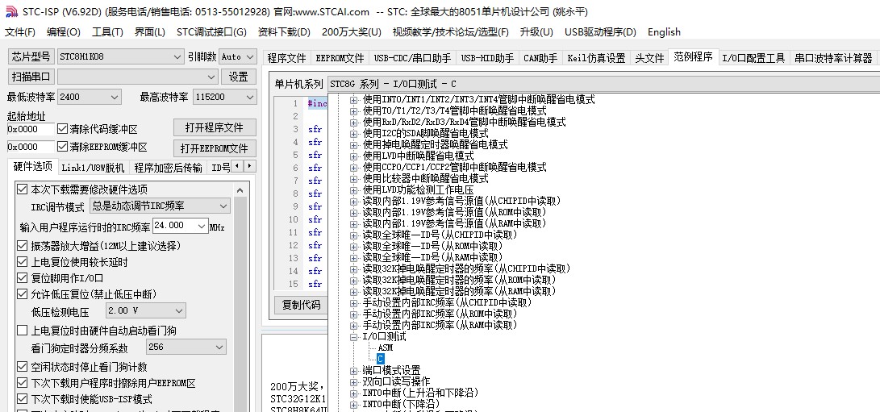Open the CAN助手 tab

540,58
